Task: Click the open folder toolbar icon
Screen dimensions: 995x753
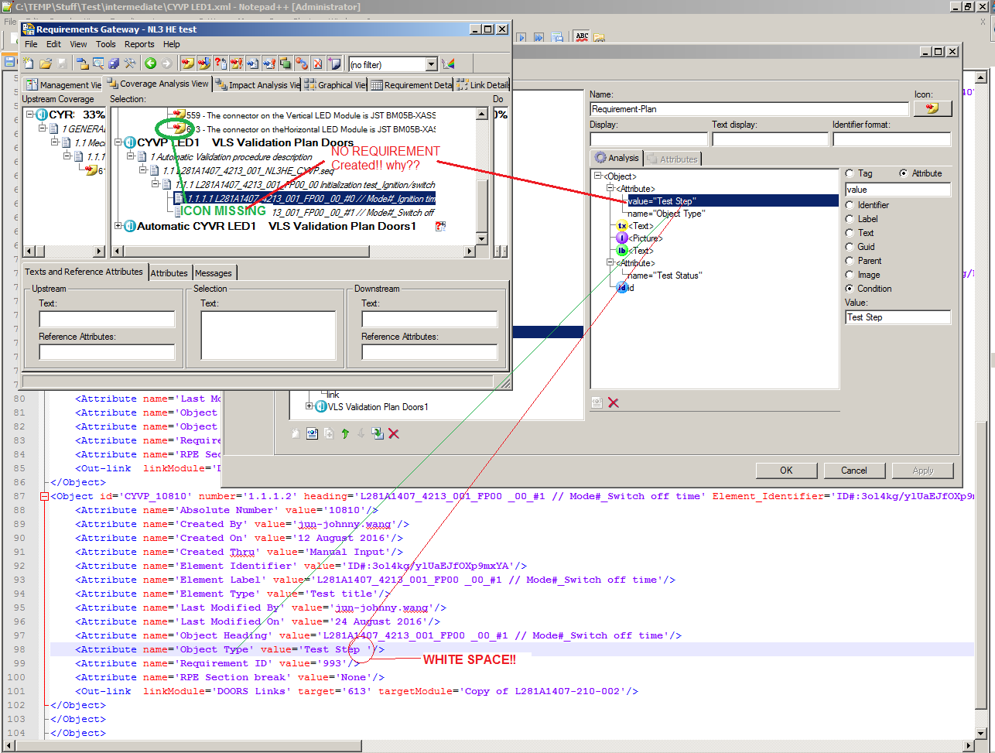Action: 46,63
